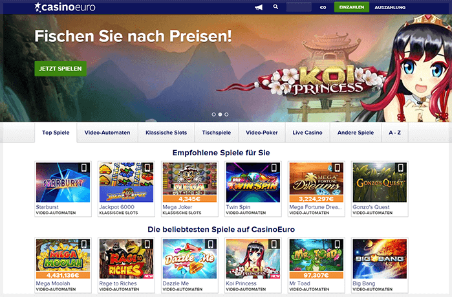Open the Mega Joker game thumbnail
452x297 pixels.
click(189, 182)
